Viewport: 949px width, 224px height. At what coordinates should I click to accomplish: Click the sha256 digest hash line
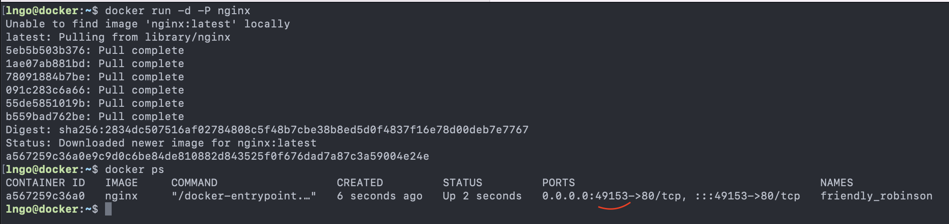click(x=293, y=130)
